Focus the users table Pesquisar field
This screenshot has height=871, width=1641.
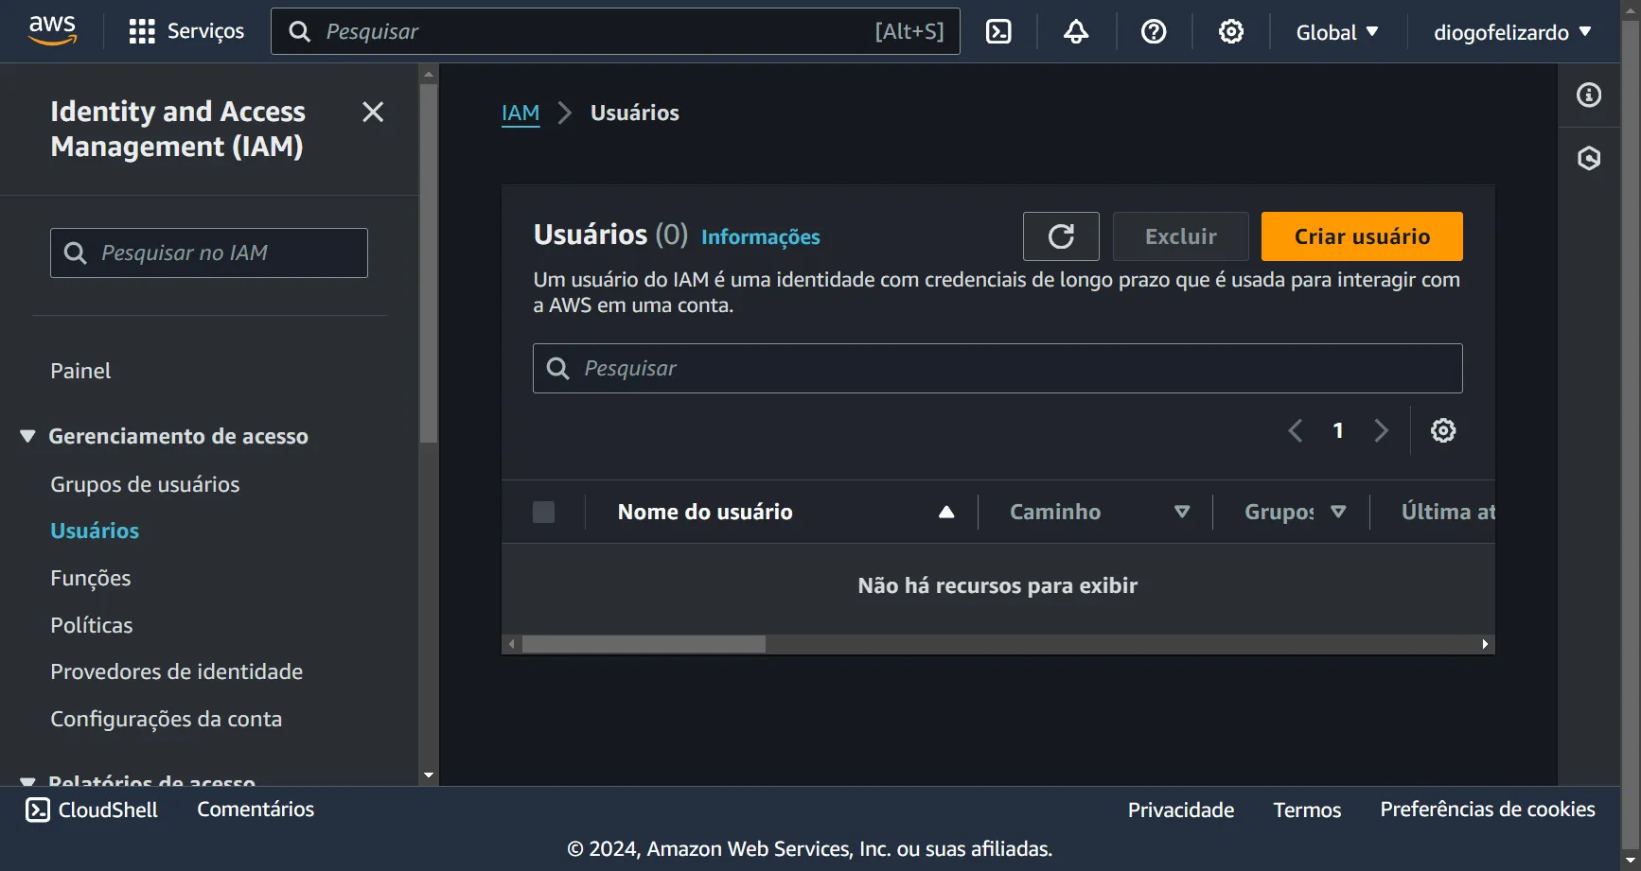click(997, 368)
